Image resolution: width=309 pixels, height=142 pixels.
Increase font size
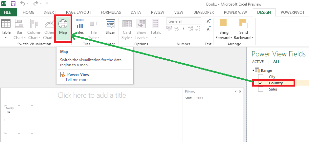208,21
